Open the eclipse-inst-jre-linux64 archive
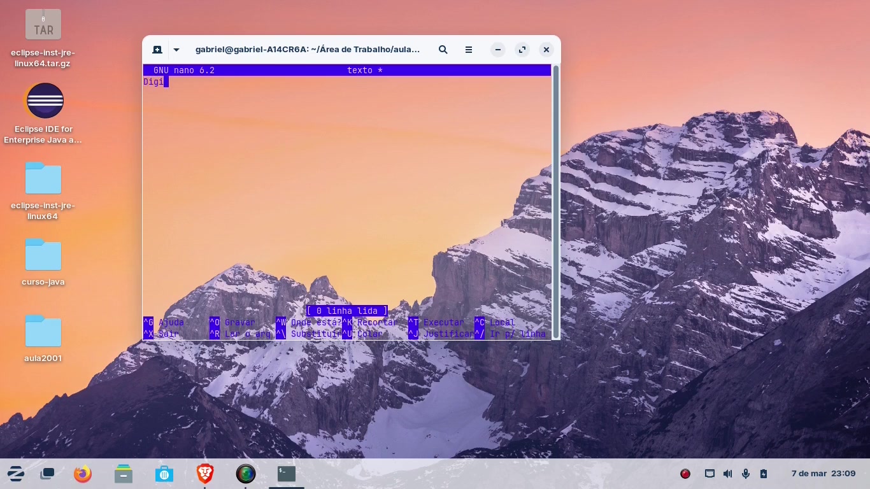 [43, 24]
